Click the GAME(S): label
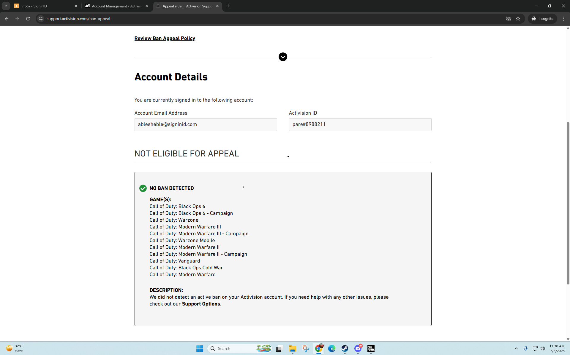This screenshot has width=570, height=355. pyautogui.click(x=160, y=199)
